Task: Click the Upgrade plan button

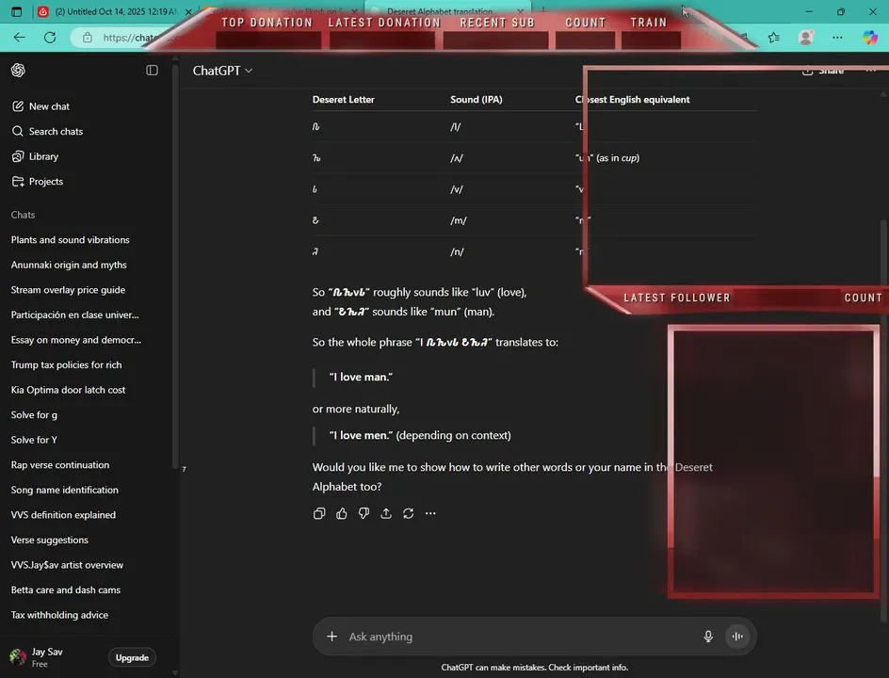Action: pos(132,657)
